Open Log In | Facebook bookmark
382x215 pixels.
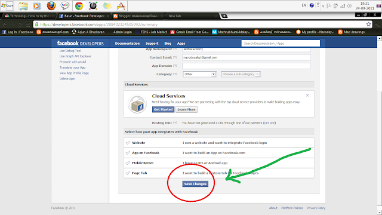point(18,32)
